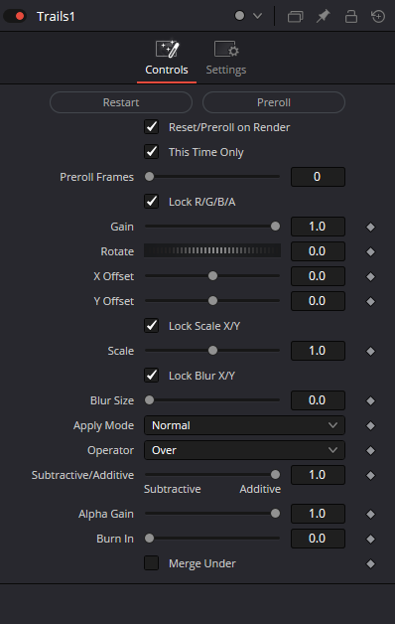Toggle the Merge Under keyframe diamond
The image size is (395, 624).
coord(370,564)
